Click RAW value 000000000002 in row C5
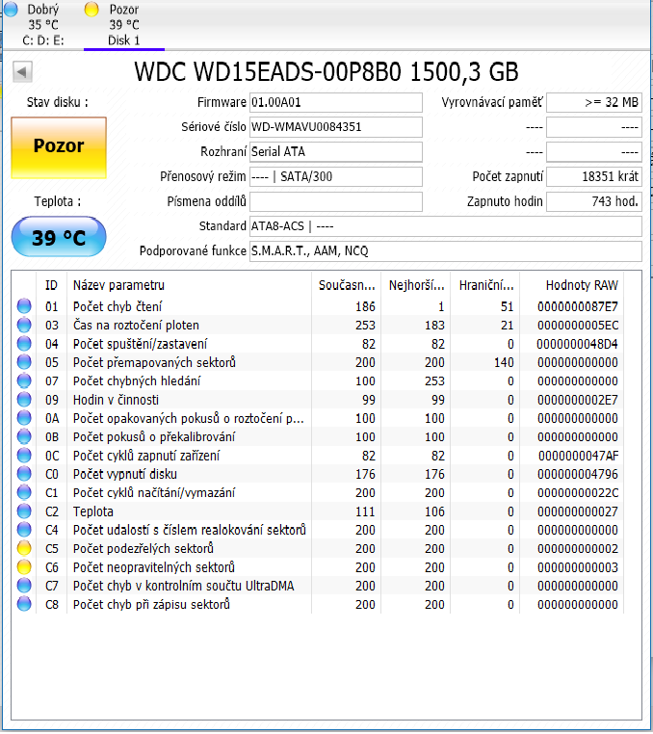 pyautogui.click(x=578, y=549)
